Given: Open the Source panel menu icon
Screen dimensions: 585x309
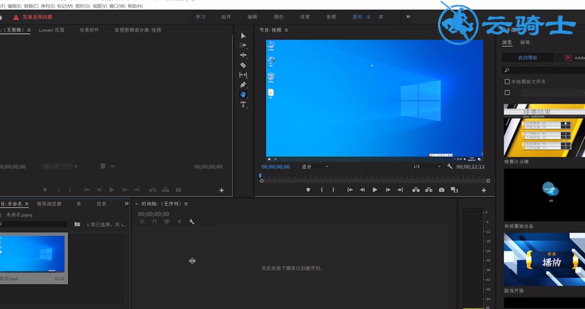Looking at the screenshot, I should pyautogui.click(x=29, y=30).
